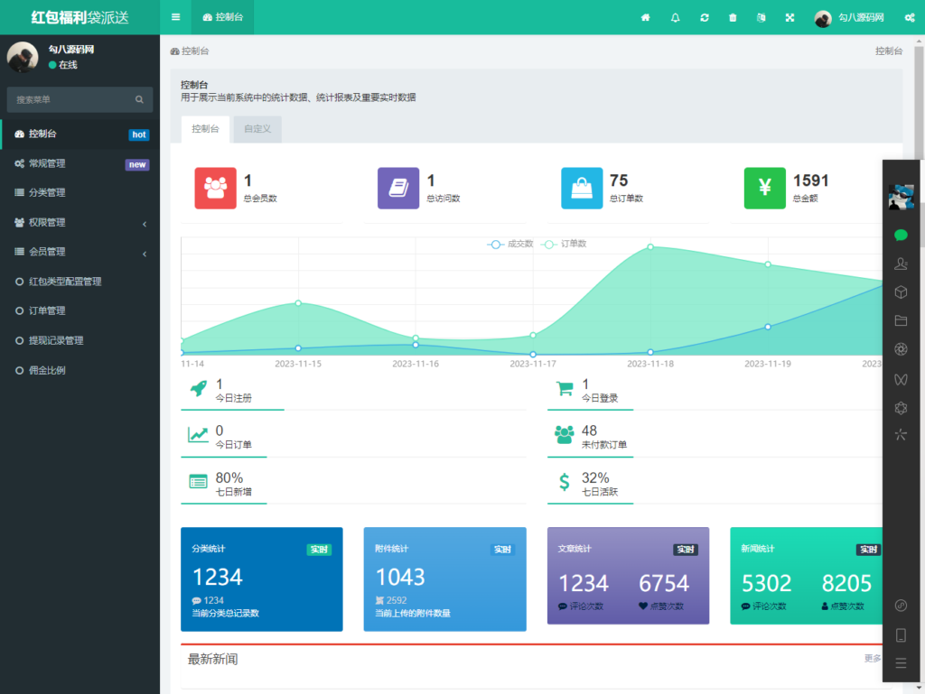Screen dimensions: 925x694
Task: Open the 勾八源码网 user dropdown in navbar
Action: point(849,17)
